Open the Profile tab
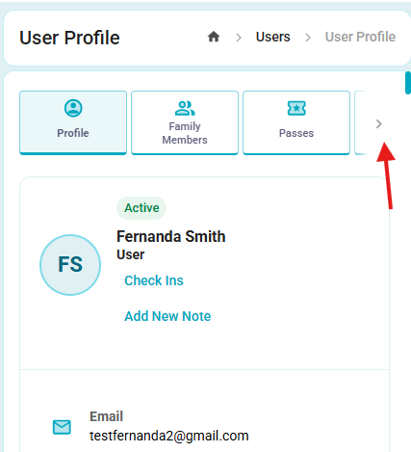The width and height of the screenshot is (411, 452). (x=73, y=122)
